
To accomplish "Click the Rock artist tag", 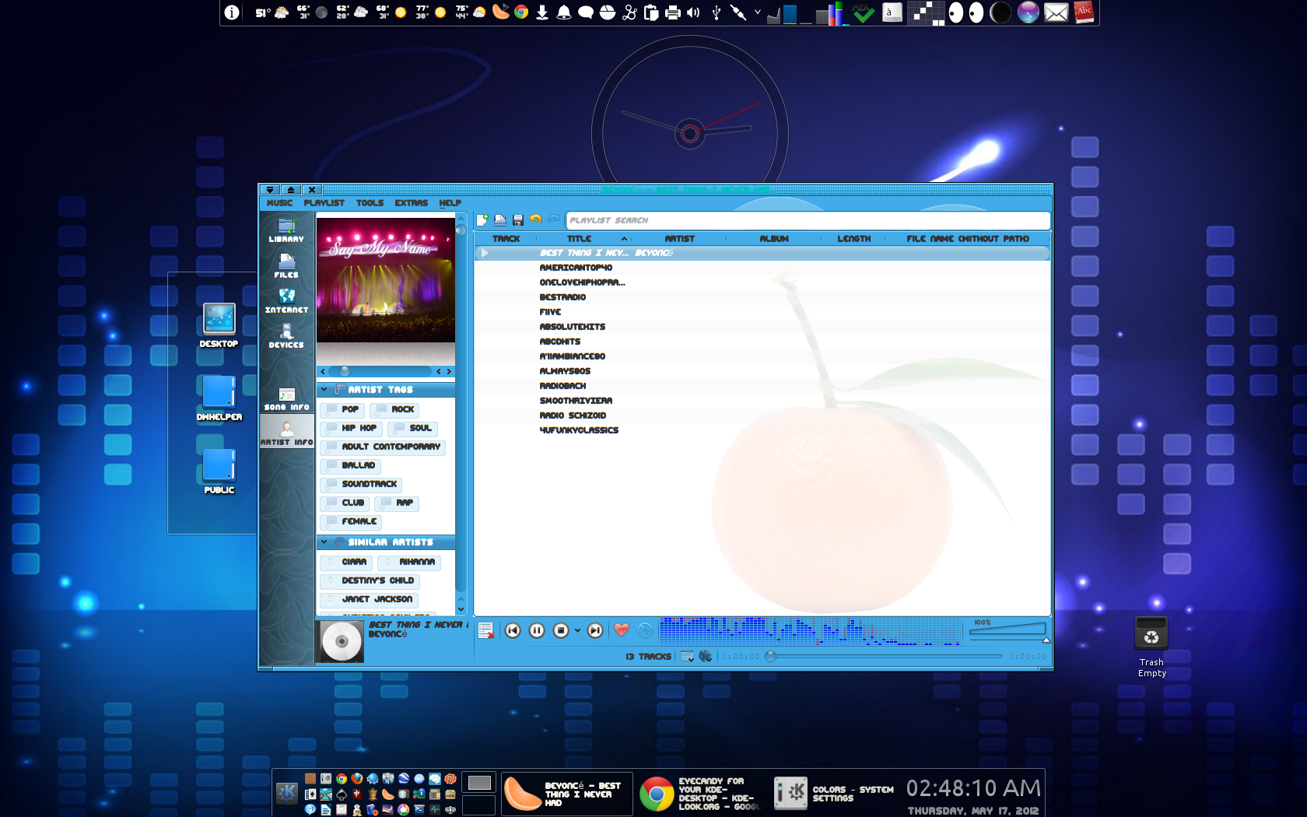I will pos(395,409).
